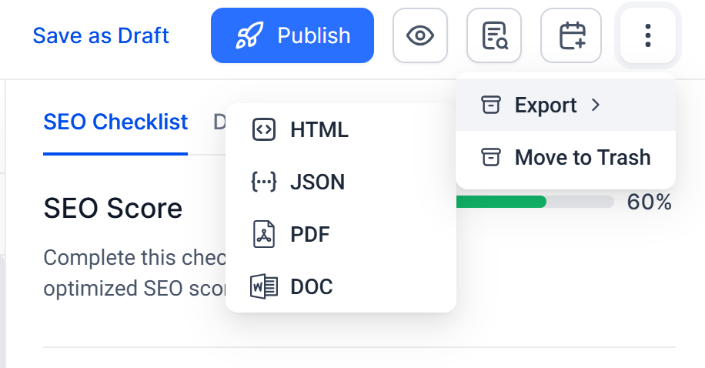Screen dimensions: 705x368
Task: Open the document search review icon
Action: [x=494, y=35]
